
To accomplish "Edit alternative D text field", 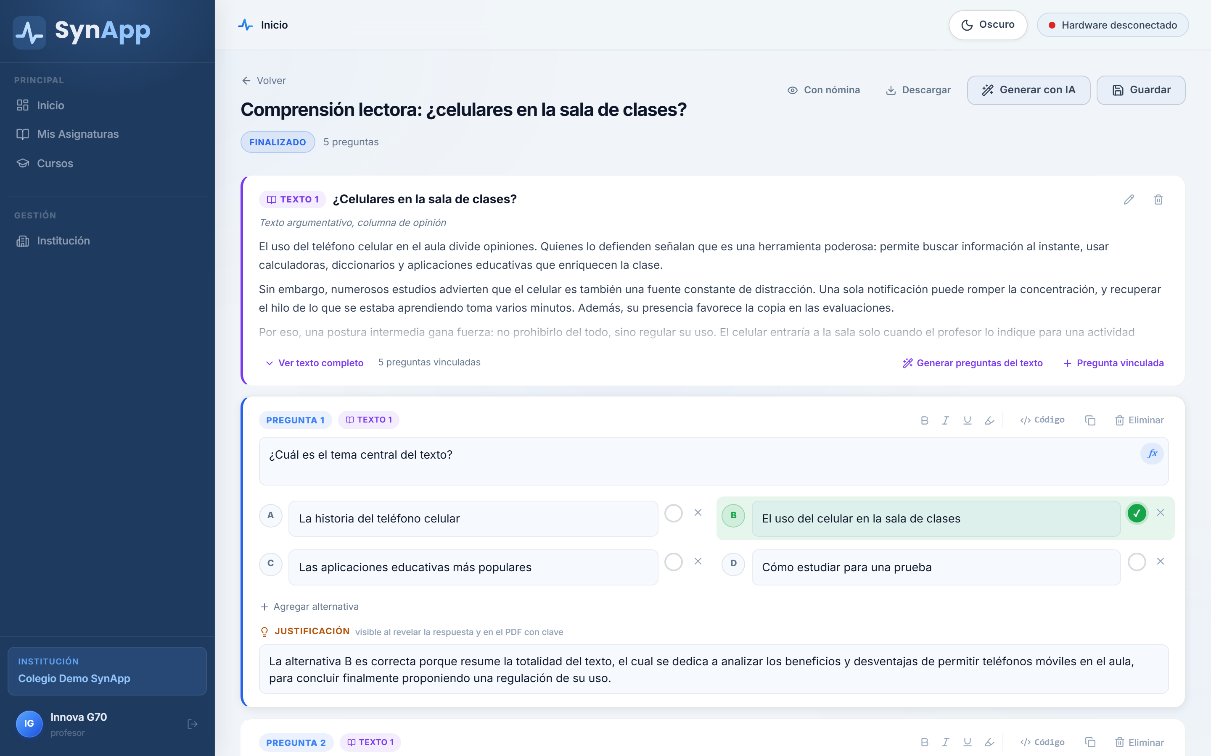I will pos(936,567).
